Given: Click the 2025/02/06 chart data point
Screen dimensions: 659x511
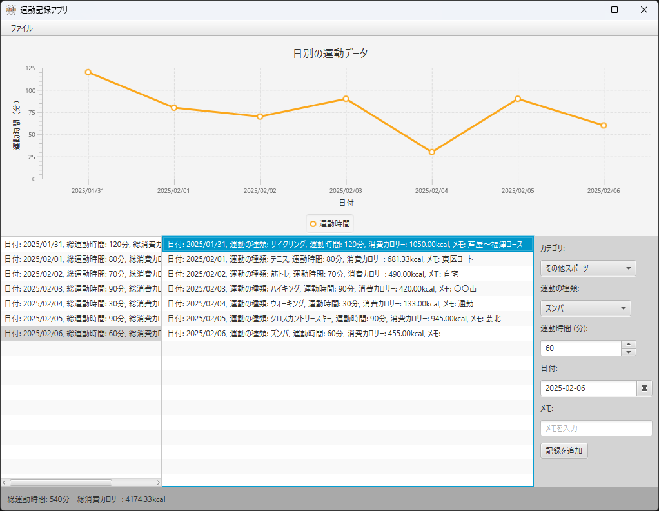Looking at the screenshot, I should coord(604,126).
